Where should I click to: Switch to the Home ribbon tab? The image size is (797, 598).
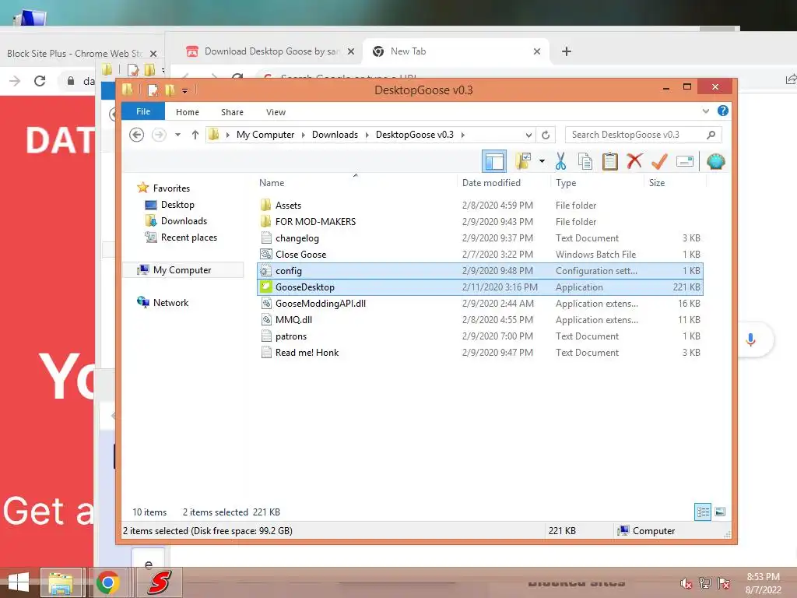click(188, 112)
